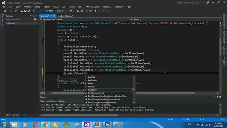Start debugging with the green Start button
The height and width of the screenshot is (128, 227).
tap(50, 11)
